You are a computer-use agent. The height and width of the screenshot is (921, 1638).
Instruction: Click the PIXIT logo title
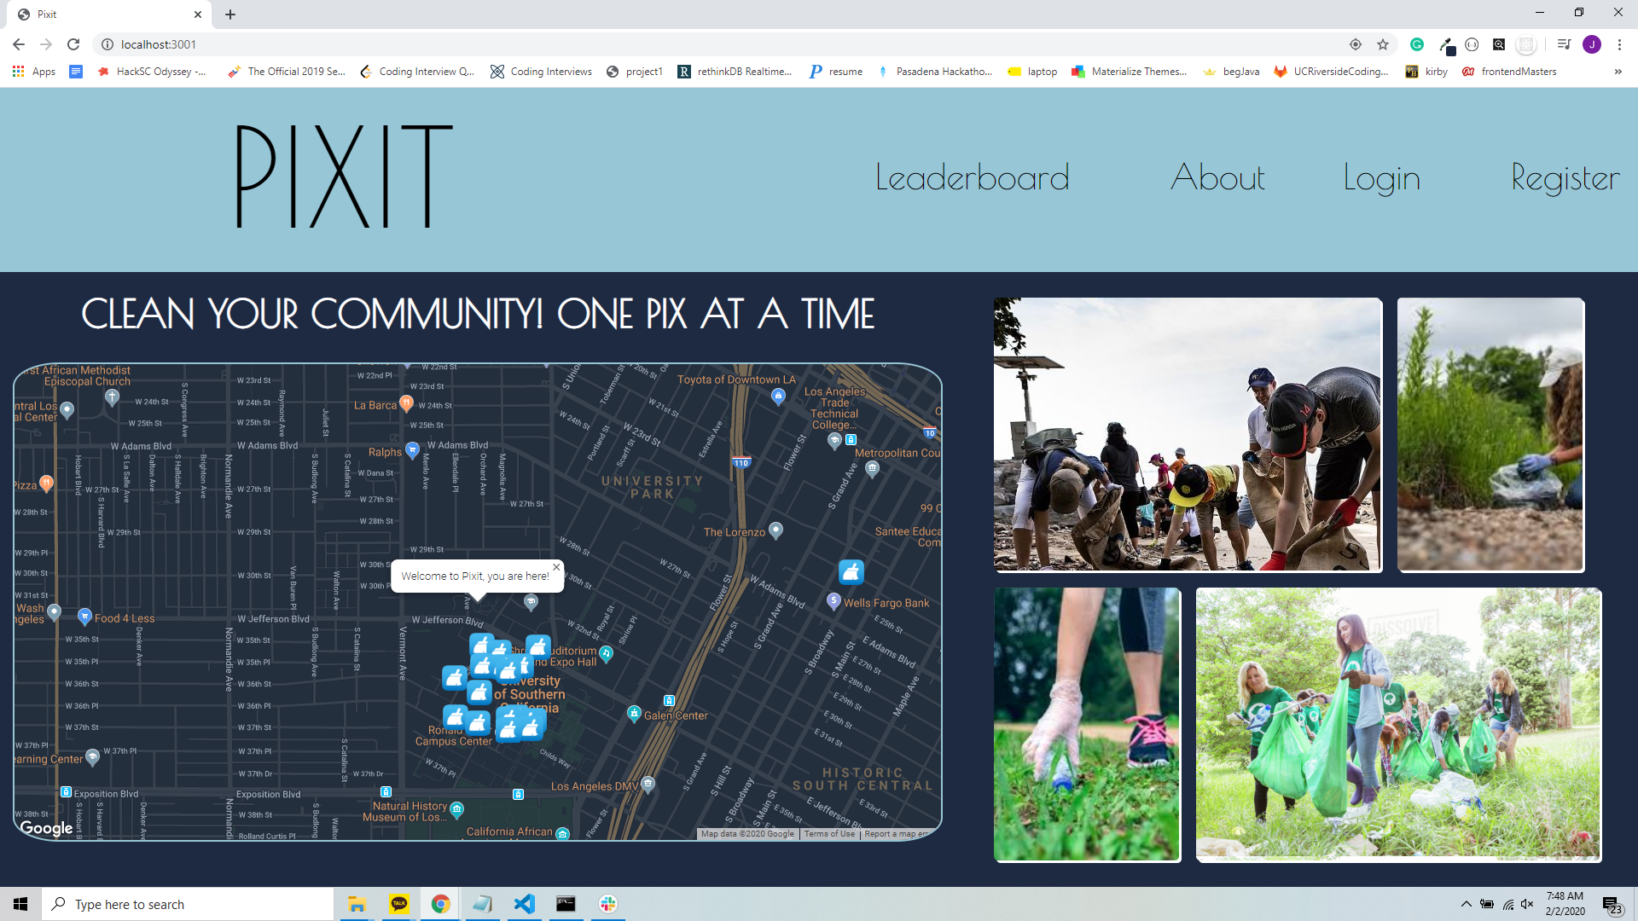pyautogui.click(x=343, y=177)
